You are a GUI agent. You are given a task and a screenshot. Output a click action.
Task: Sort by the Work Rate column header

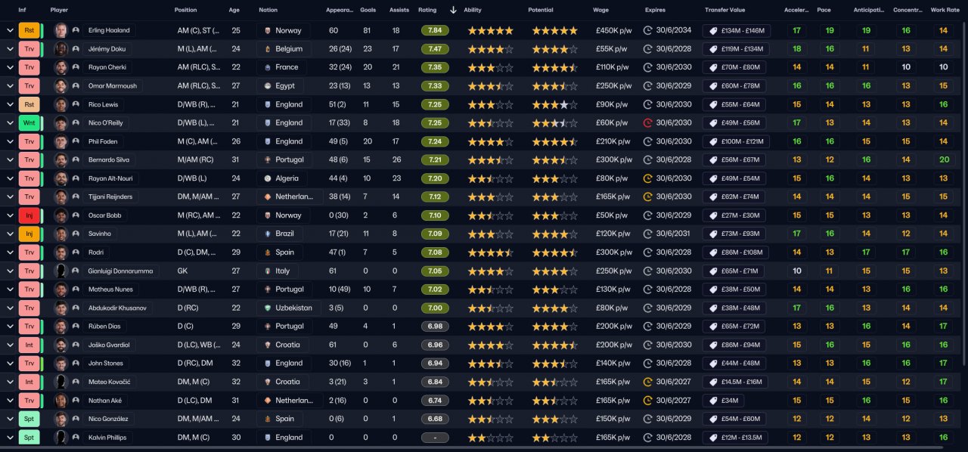pyautogui.click(x=944, y=10)
